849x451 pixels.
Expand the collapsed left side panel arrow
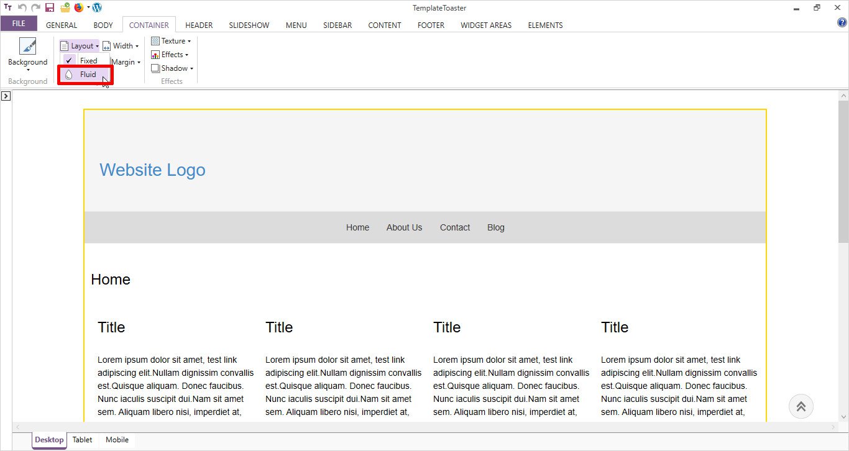(6, 96)
